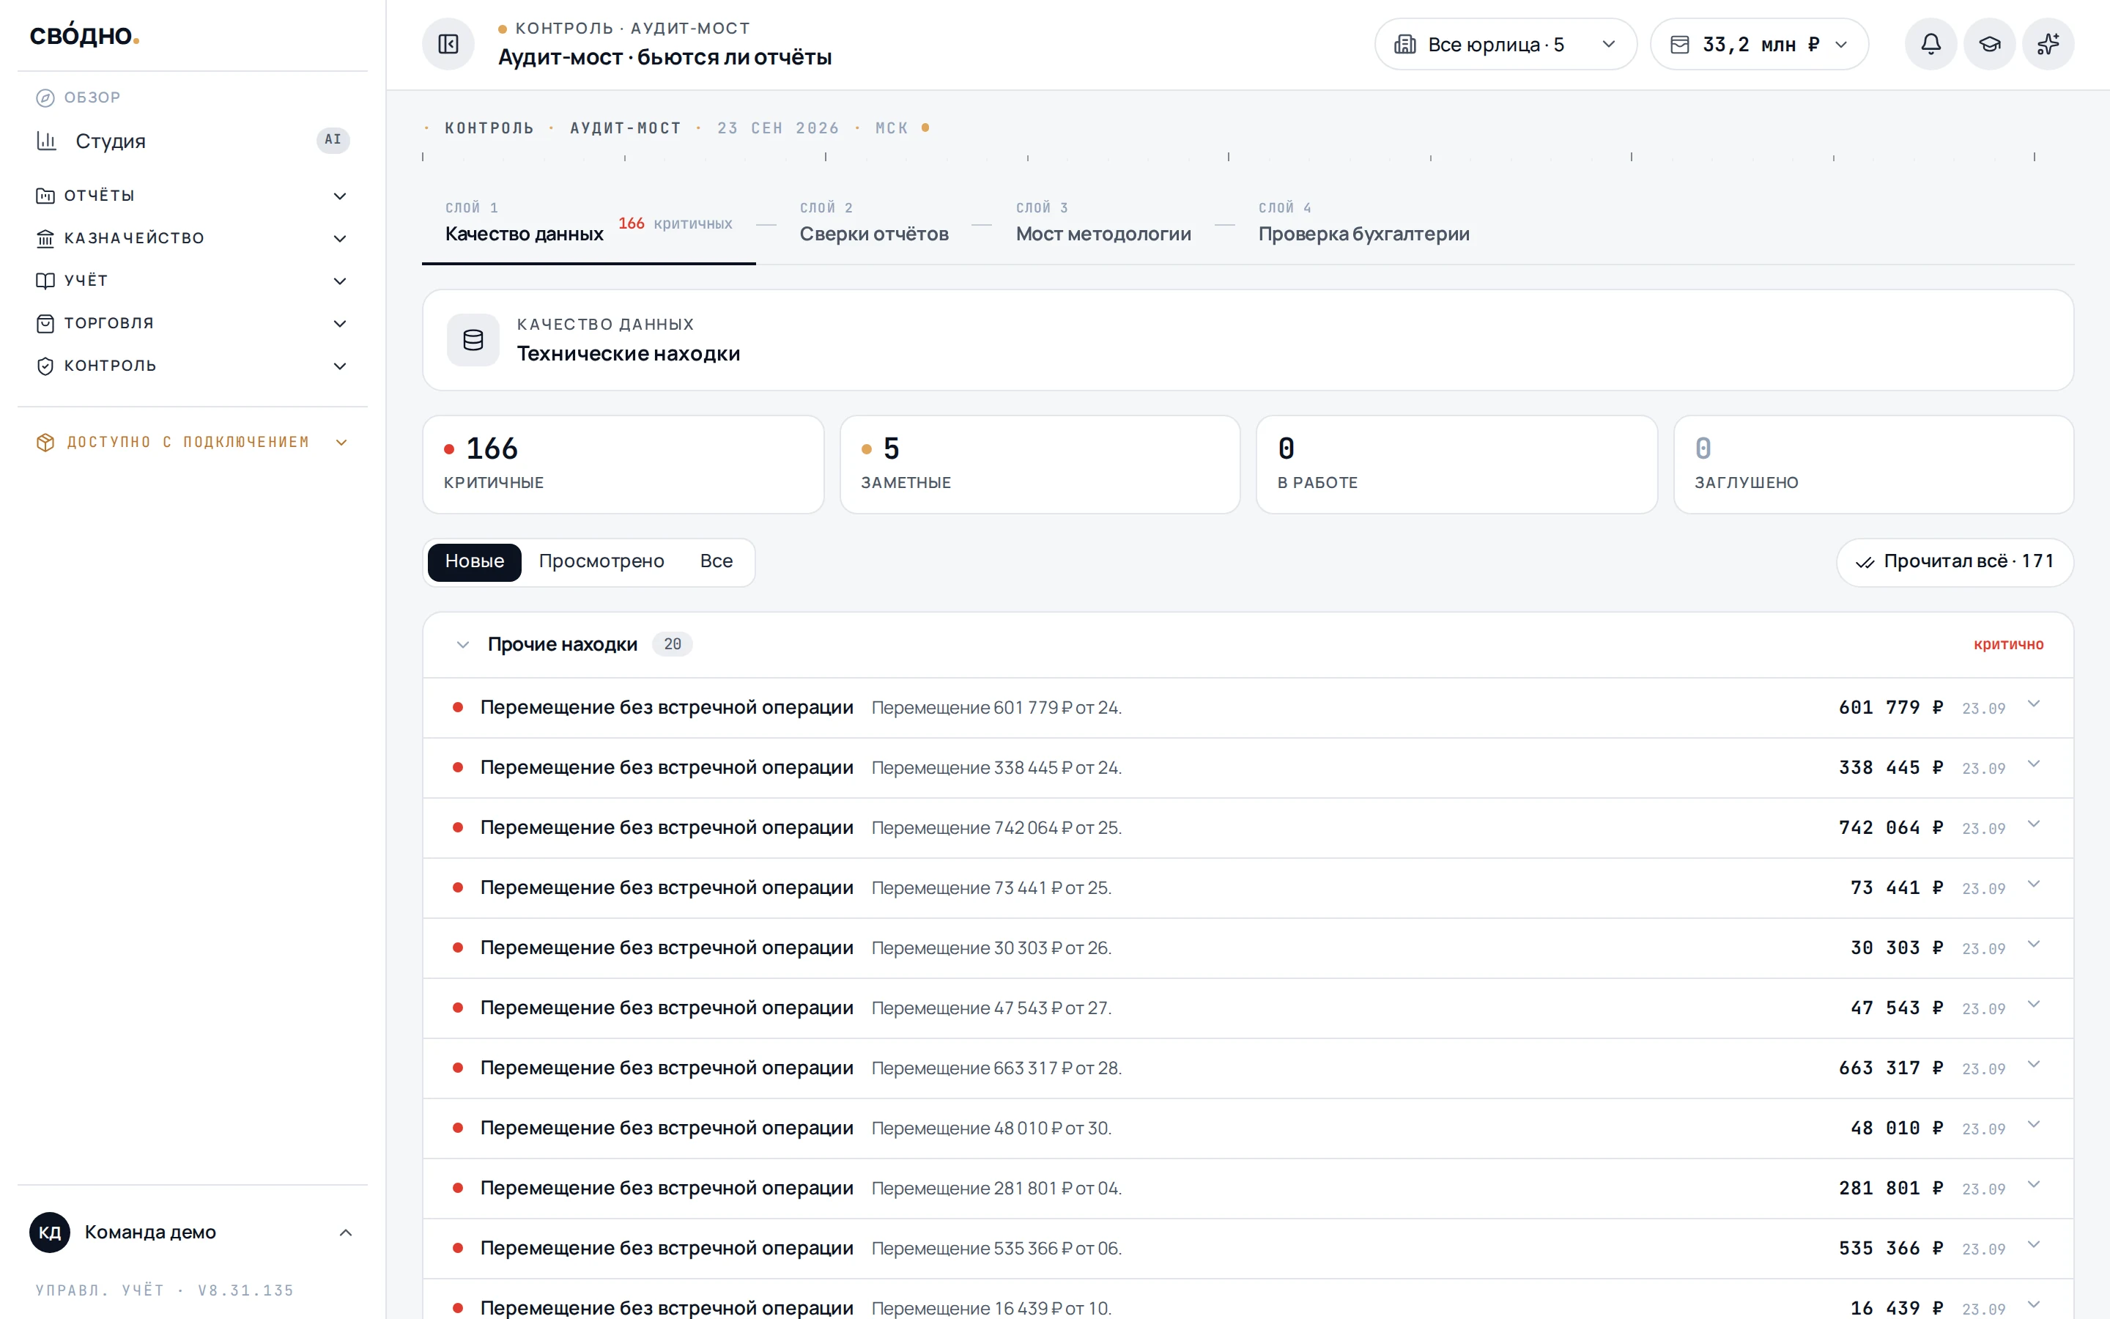Open the AI sparkles assistant icon

(x=2048, y=44)
